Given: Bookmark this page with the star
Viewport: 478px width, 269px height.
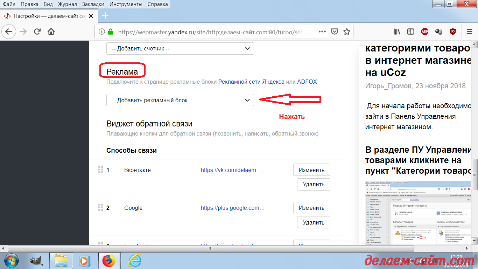Looking at the screenshot, I should tap(346, 32).
